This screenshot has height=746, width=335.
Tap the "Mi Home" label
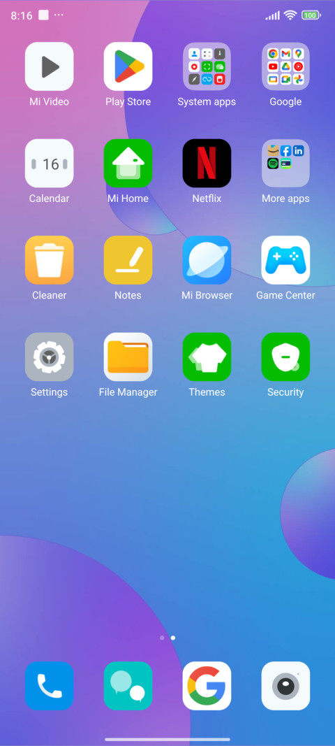128,199
